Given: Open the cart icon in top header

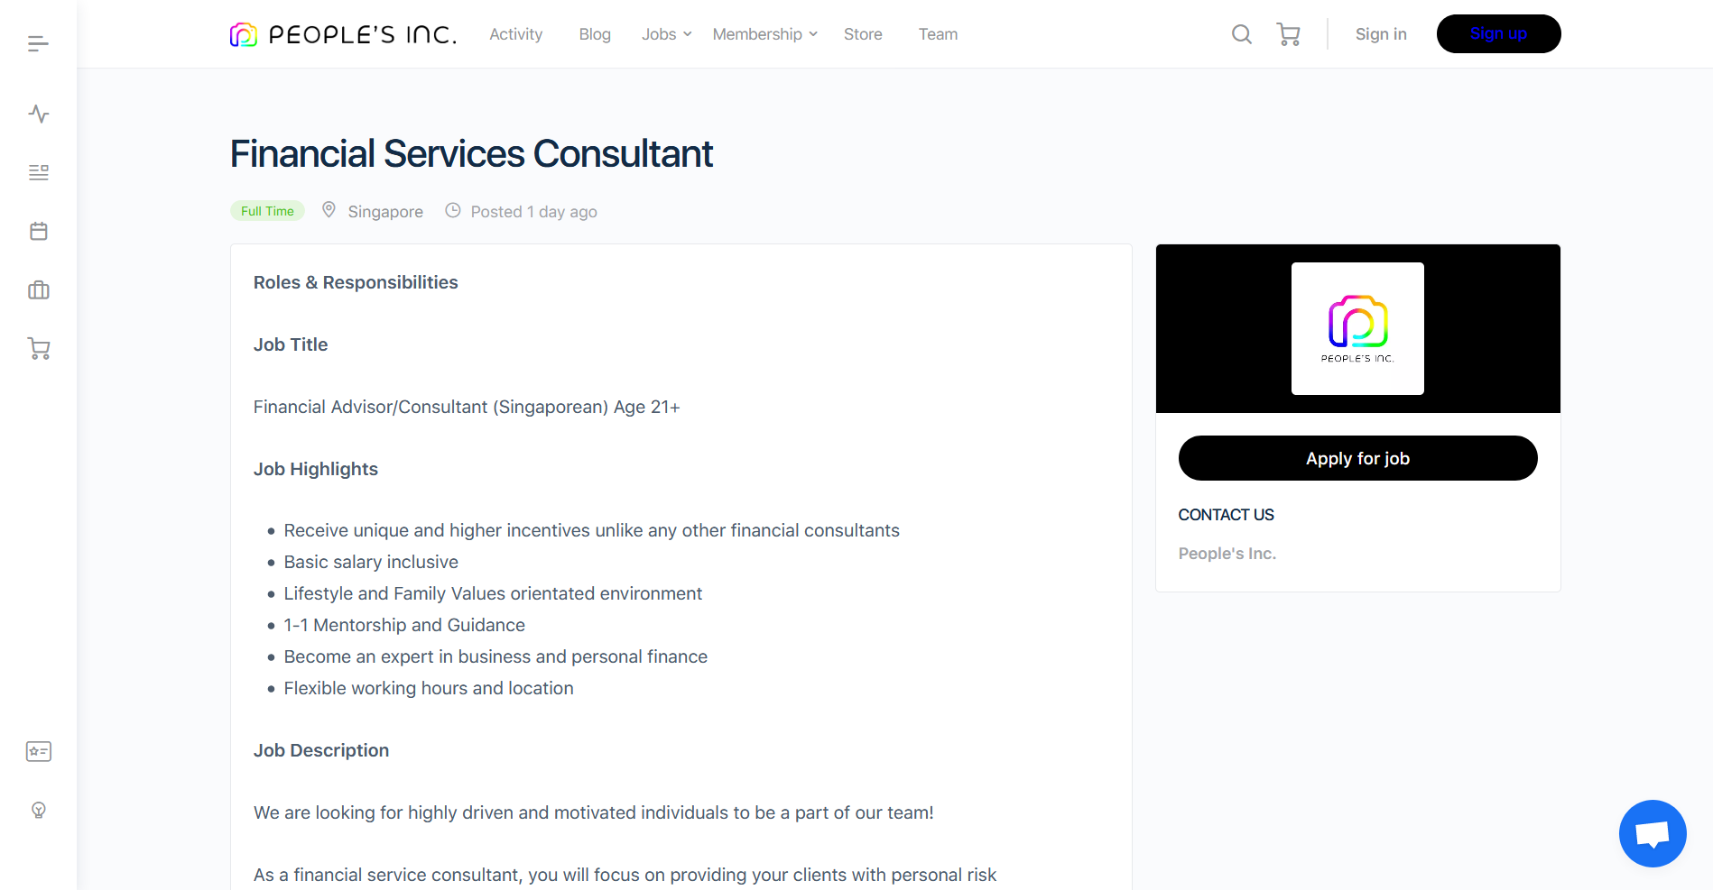Looking at the screenshot, I should pyautogui.click(x=1288, y=34).
